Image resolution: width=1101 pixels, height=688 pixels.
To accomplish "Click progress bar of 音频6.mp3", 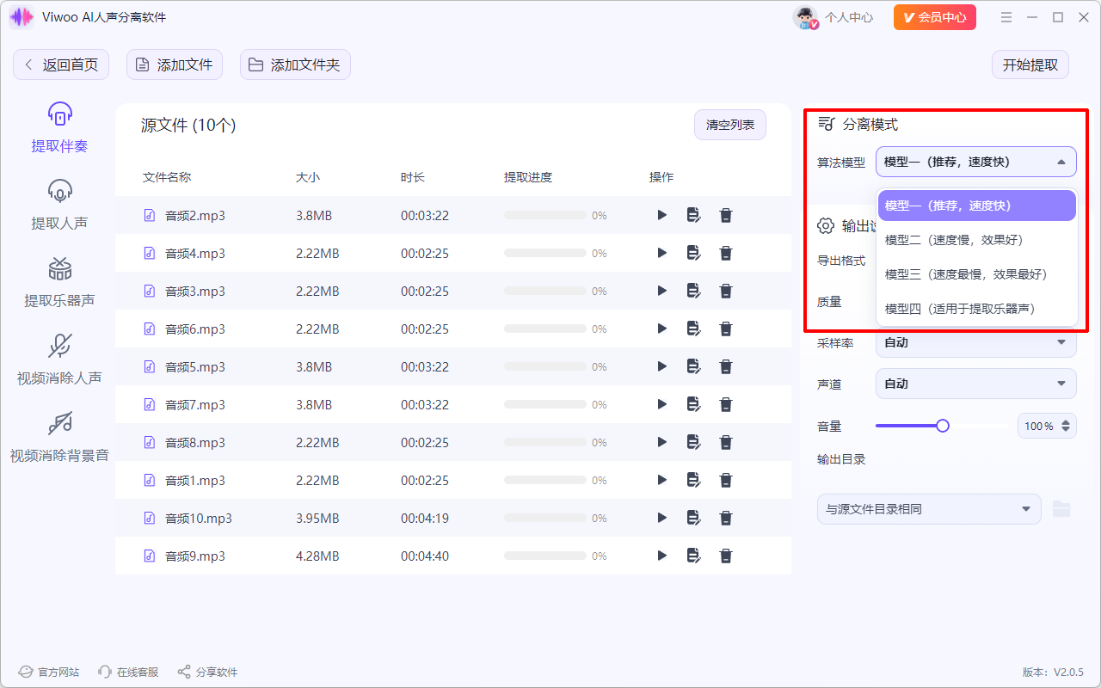I will pyautogui.click(x=545, y=329).
